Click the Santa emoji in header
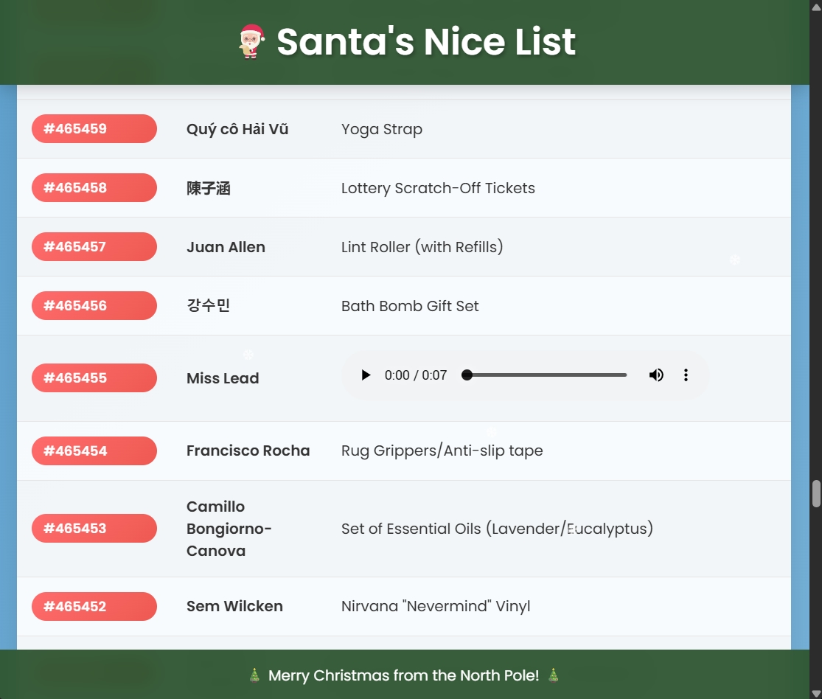 [252, 41]
